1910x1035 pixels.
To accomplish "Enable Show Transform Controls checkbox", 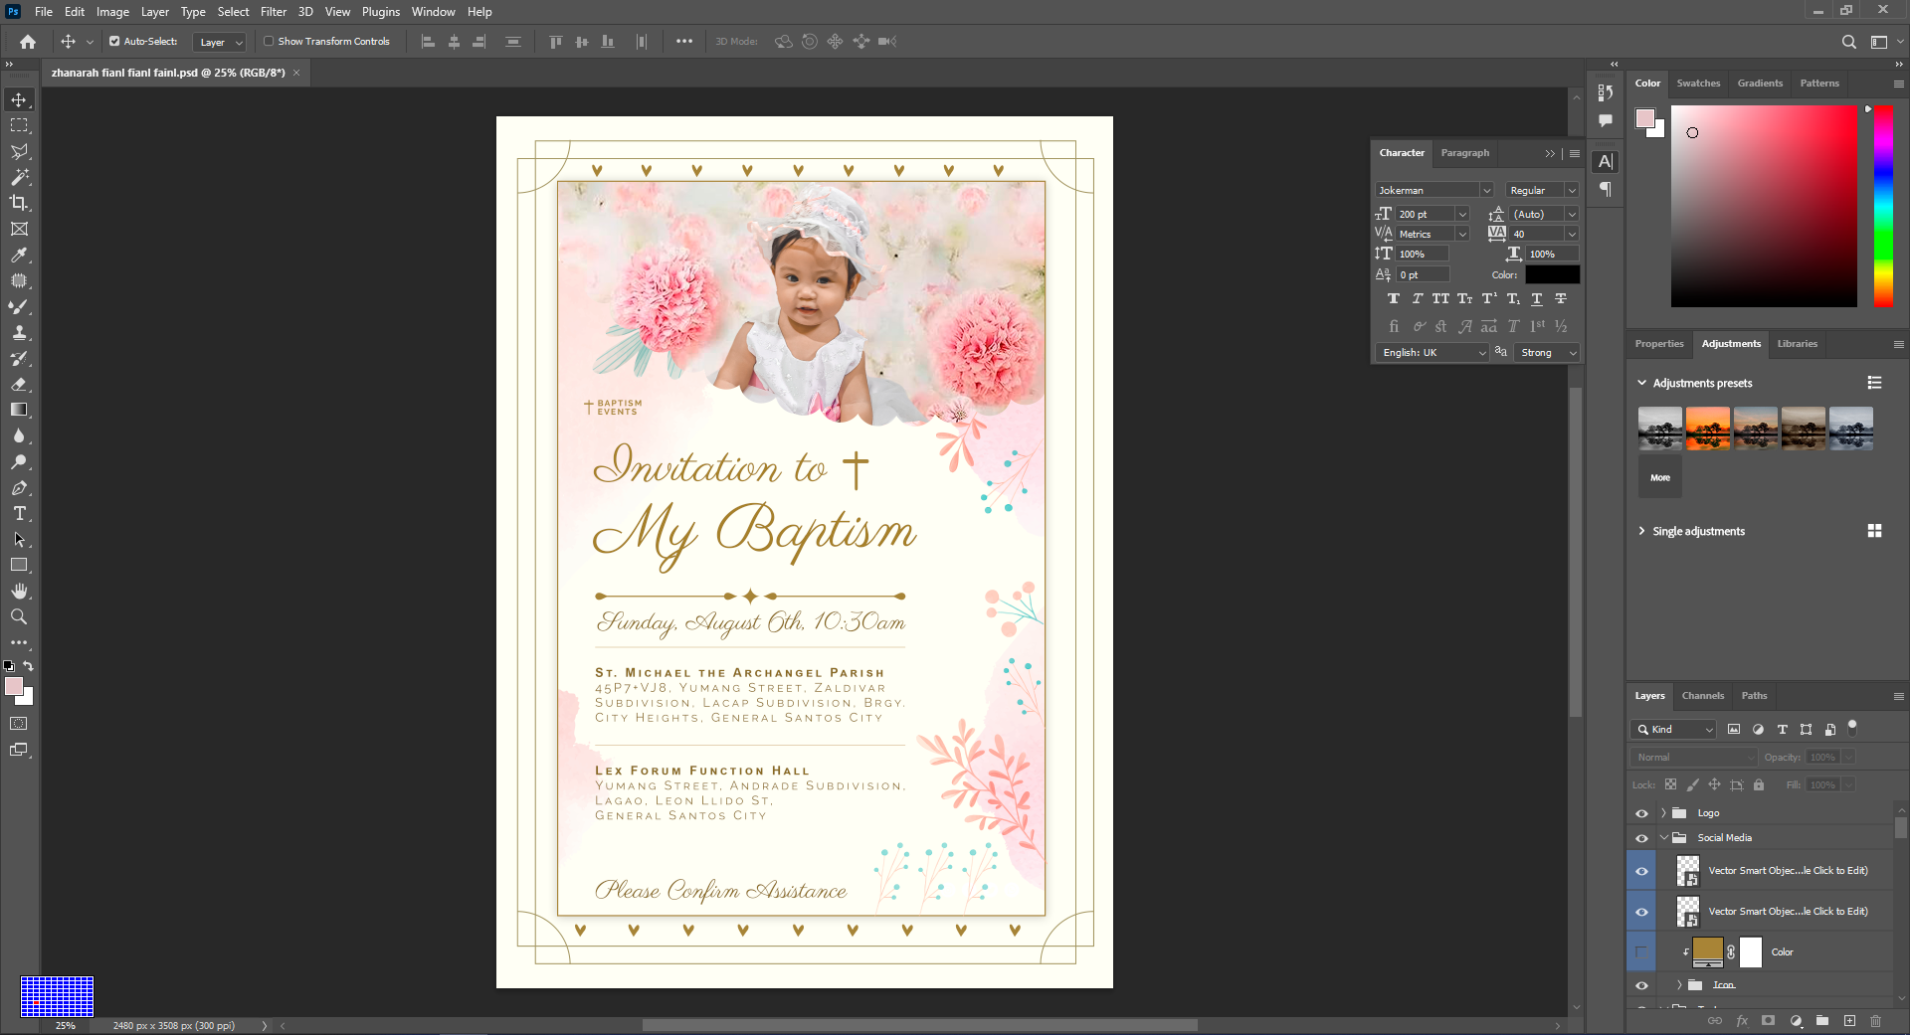I will [x=269, y=42].
